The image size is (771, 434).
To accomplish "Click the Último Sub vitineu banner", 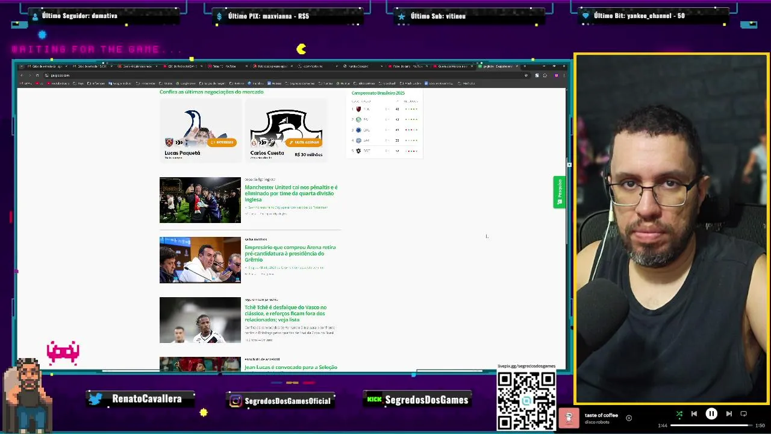I will (470, 16).
